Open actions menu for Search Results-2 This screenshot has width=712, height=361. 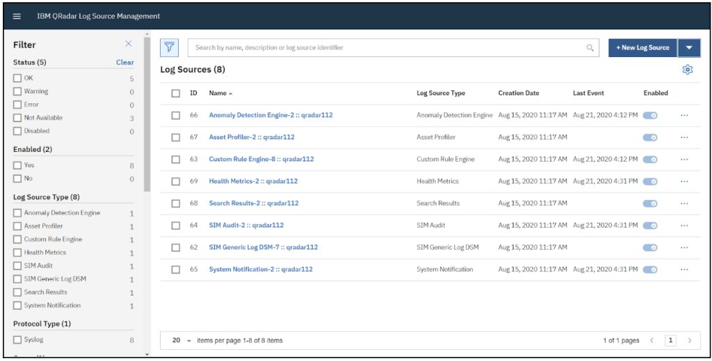(x=684, y=203)
